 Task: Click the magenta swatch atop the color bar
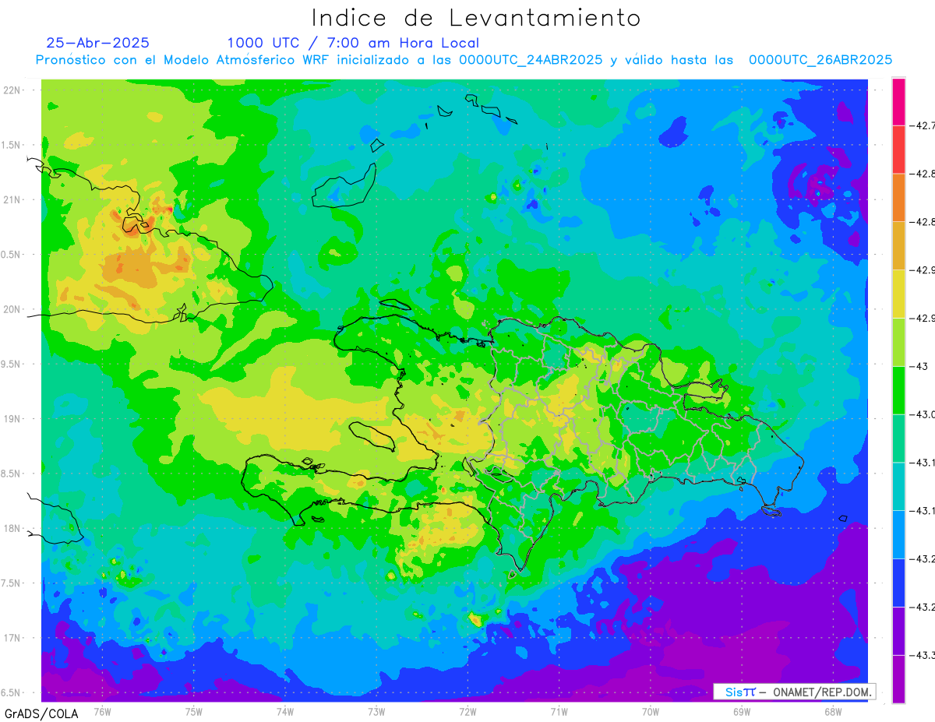coord(898,101)
